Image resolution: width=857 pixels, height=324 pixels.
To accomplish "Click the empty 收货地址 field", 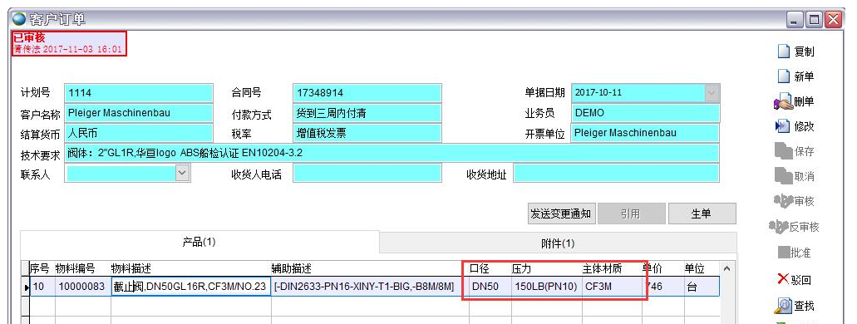I will pyautogui.click(x=616, y=173).
